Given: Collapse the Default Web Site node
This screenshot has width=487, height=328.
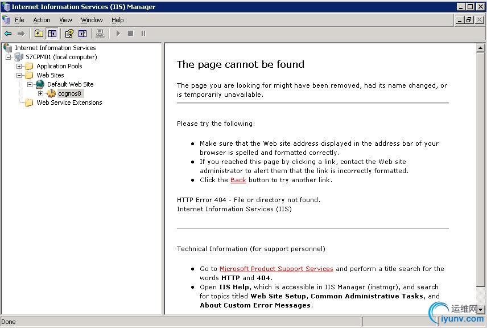Looking at the screenshot, I should (x=30, y=84).
